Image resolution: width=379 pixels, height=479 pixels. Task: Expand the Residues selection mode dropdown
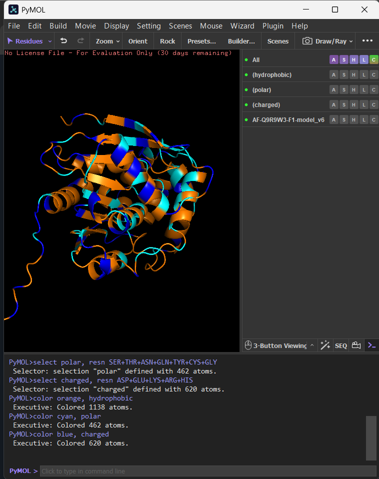pos(50,41)
